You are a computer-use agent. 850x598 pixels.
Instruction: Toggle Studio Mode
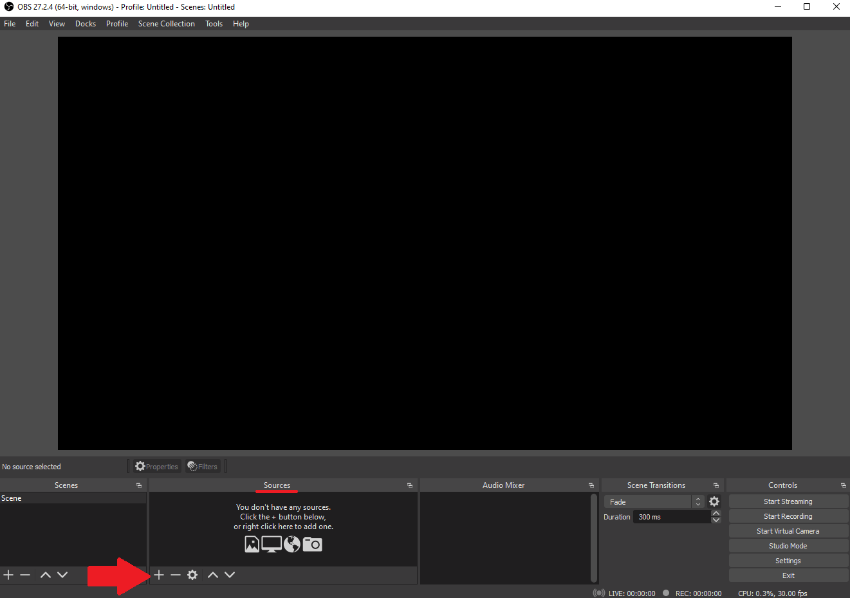(788, 546)
